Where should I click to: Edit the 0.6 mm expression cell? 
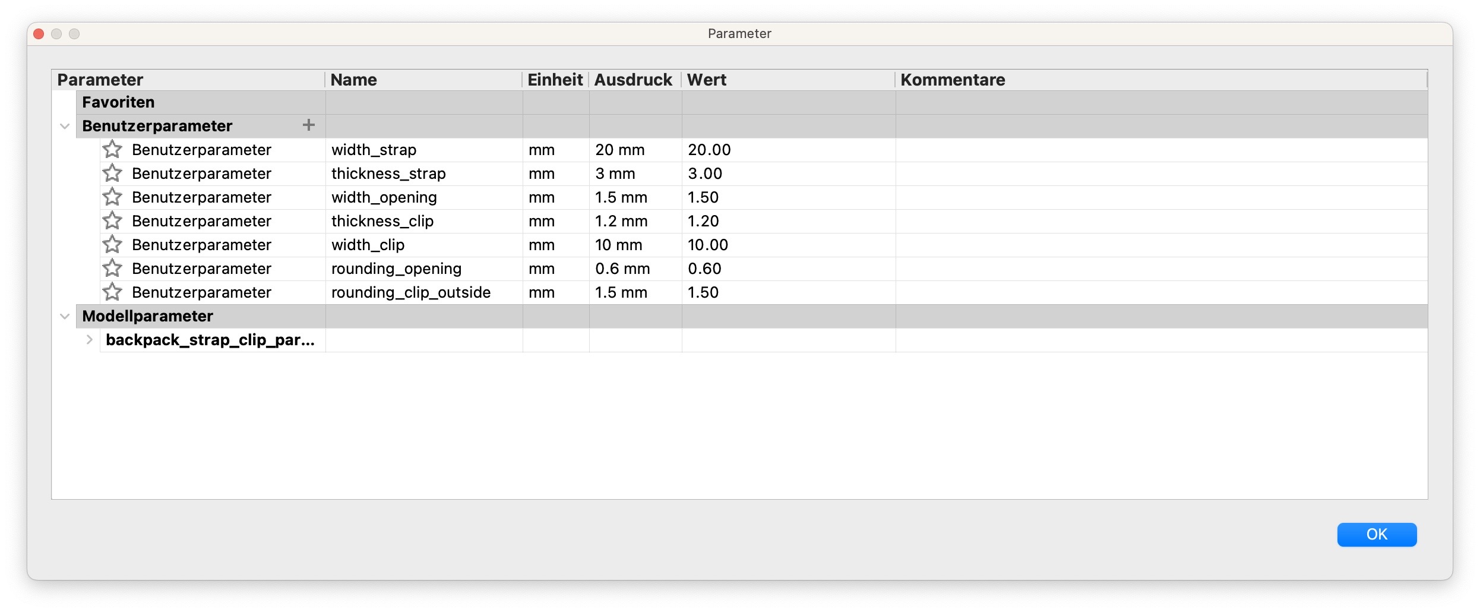pos(635,269)
